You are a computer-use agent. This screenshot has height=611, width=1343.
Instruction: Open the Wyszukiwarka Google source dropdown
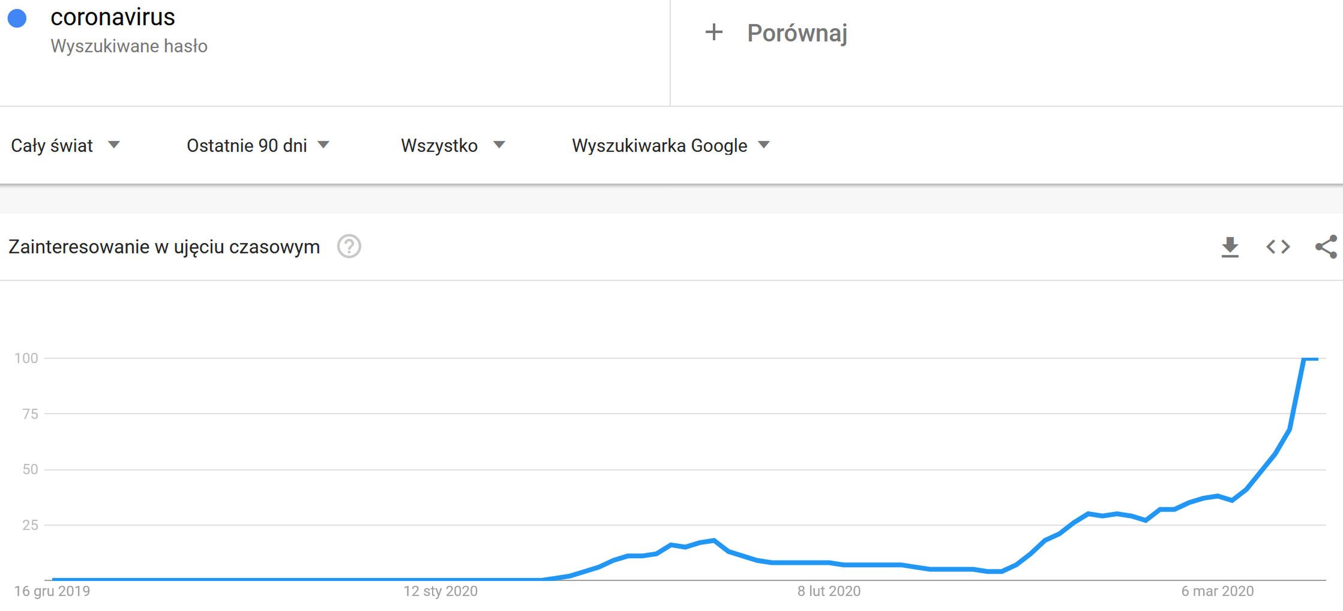pos(670,145)
